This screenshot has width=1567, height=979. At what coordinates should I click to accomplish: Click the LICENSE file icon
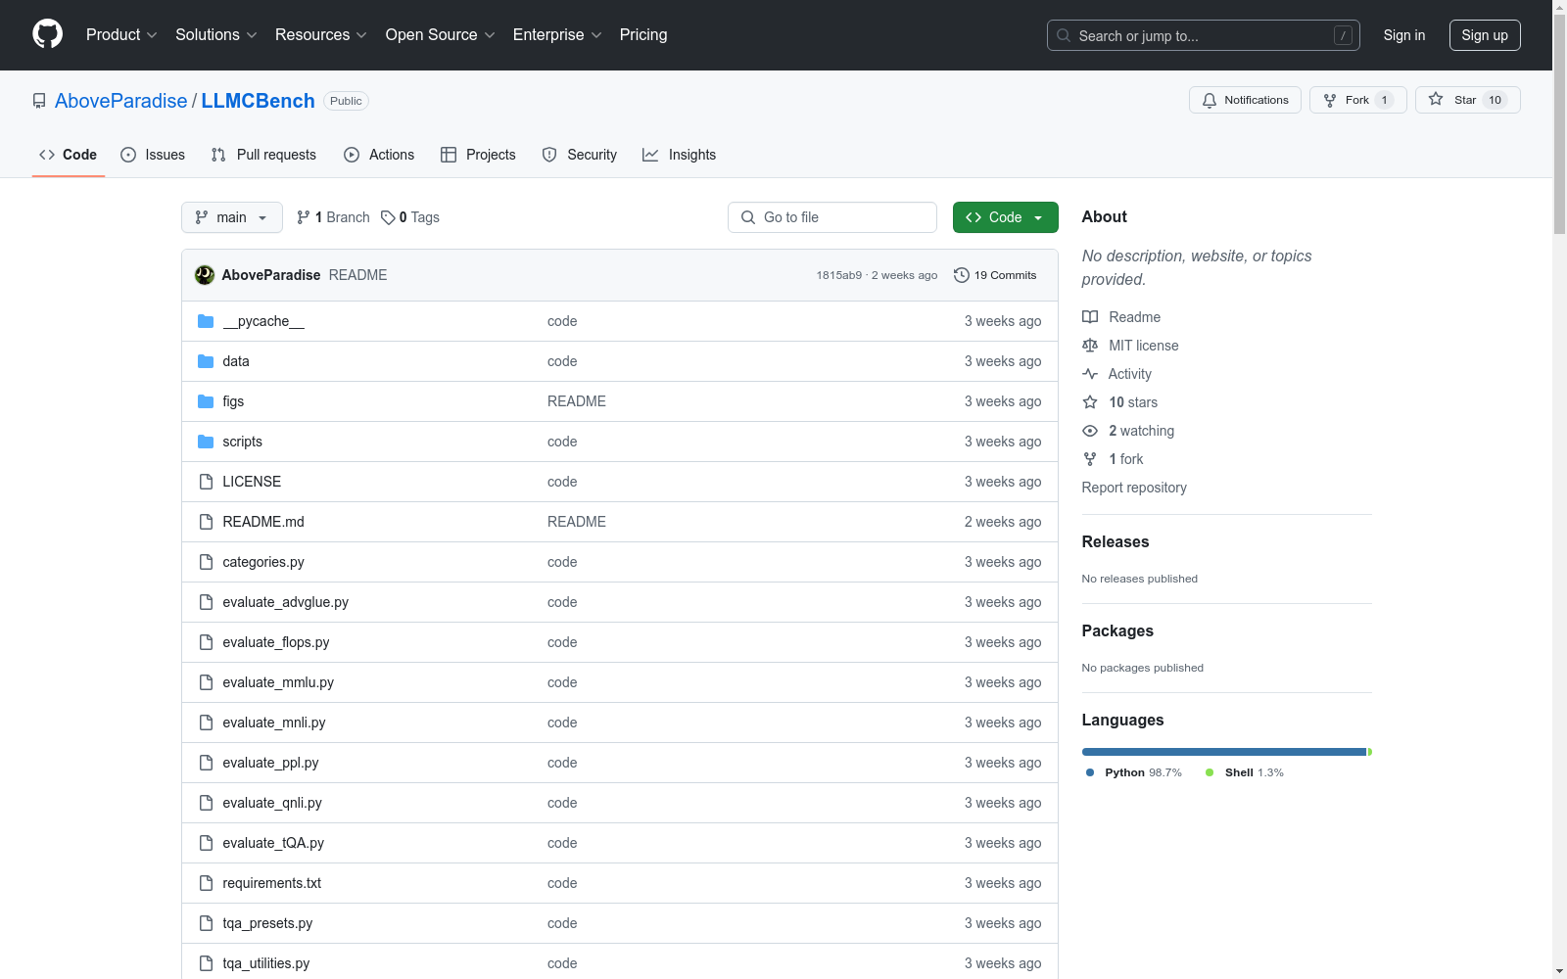click(206, 482)
